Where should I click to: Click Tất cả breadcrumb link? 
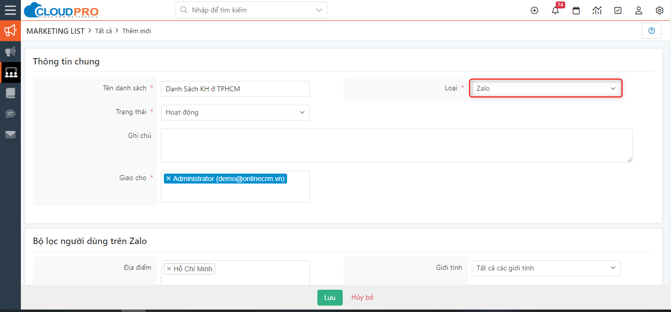pyautogui.click(x=104, y=31)
